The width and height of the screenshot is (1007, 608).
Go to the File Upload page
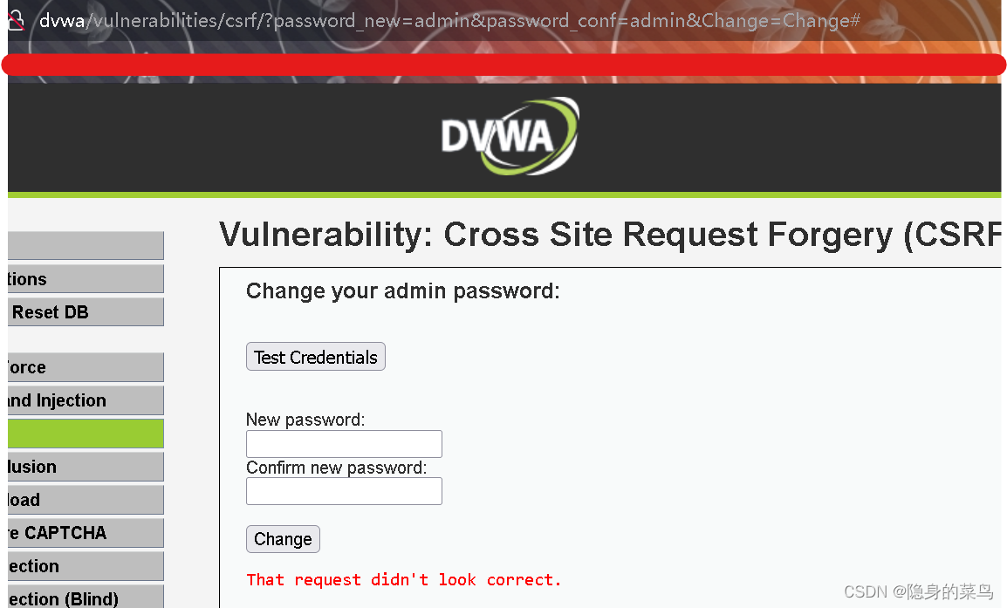point(86,500)
